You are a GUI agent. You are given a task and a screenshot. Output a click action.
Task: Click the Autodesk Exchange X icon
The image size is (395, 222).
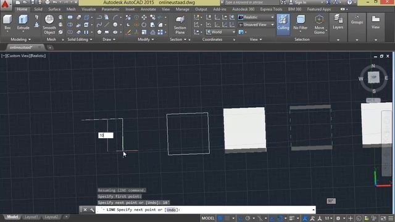click(328, 2)
